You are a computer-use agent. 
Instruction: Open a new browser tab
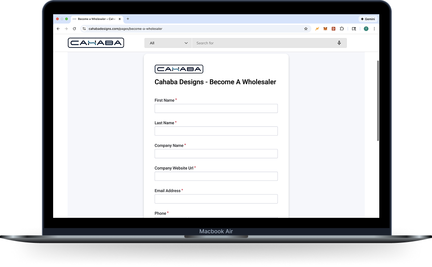point(128,19)
